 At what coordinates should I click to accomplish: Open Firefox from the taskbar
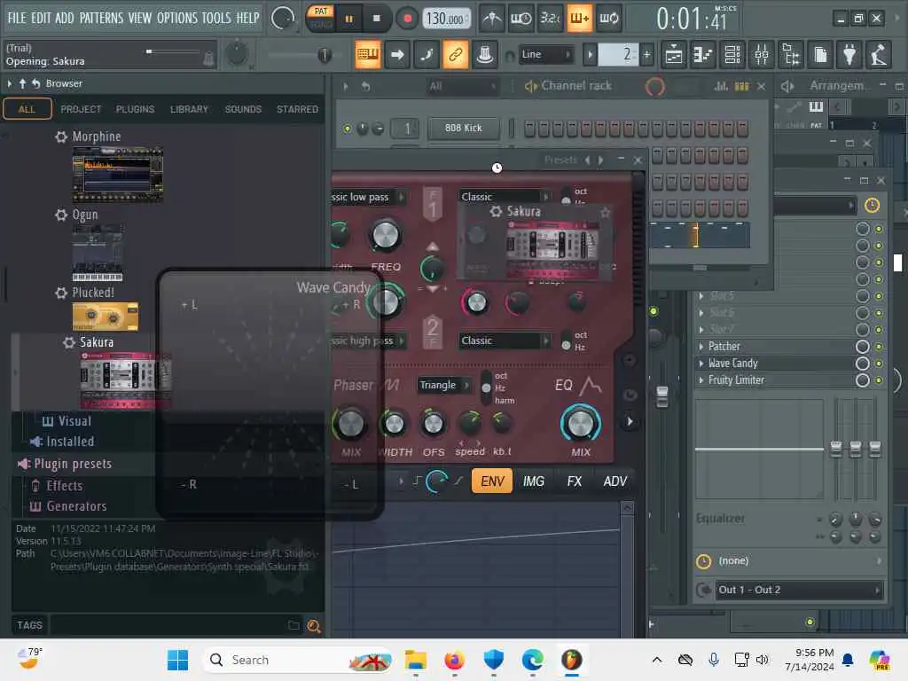coord(454,660)
